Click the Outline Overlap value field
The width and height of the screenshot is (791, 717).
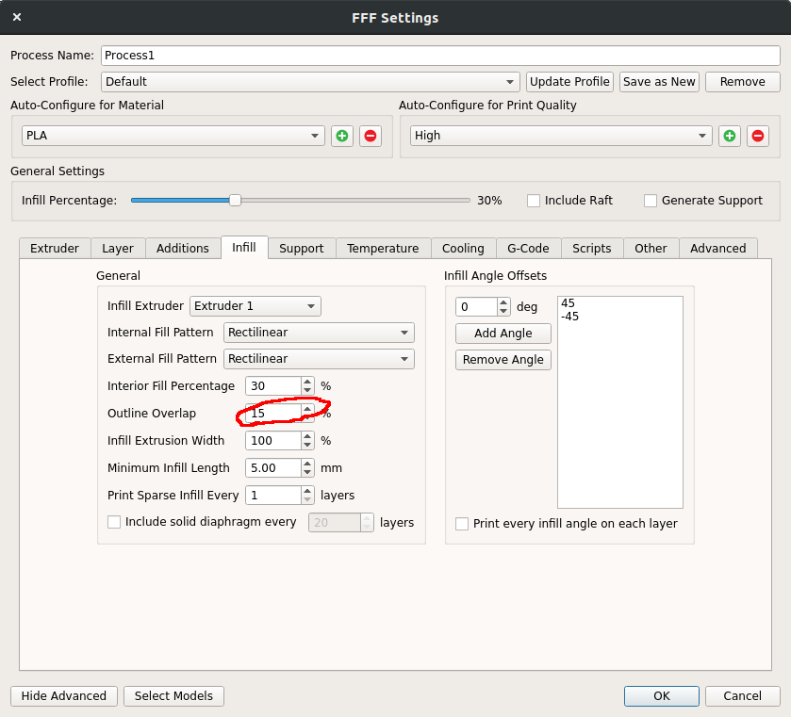(273, 414)
